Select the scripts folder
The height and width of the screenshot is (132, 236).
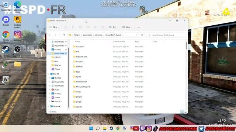pos(79,102)
